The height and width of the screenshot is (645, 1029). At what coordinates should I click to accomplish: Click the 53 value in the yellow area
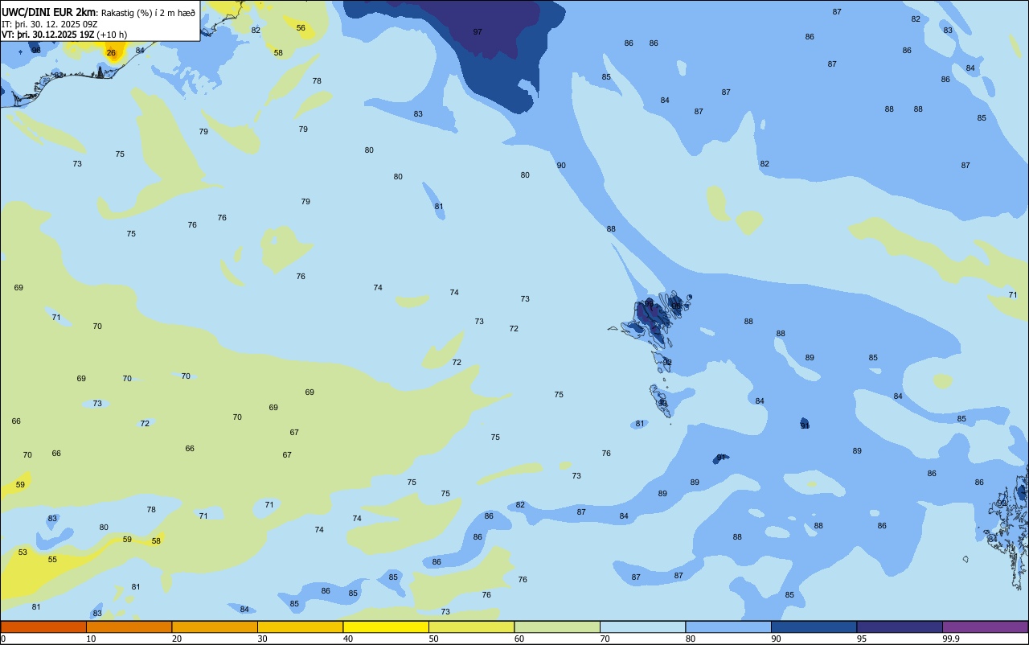[23, 553]
